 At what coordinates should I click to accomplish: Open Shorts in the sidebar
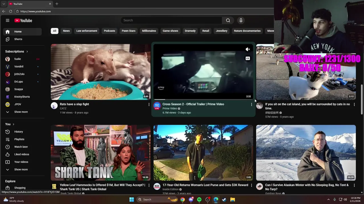coord(22,39)
